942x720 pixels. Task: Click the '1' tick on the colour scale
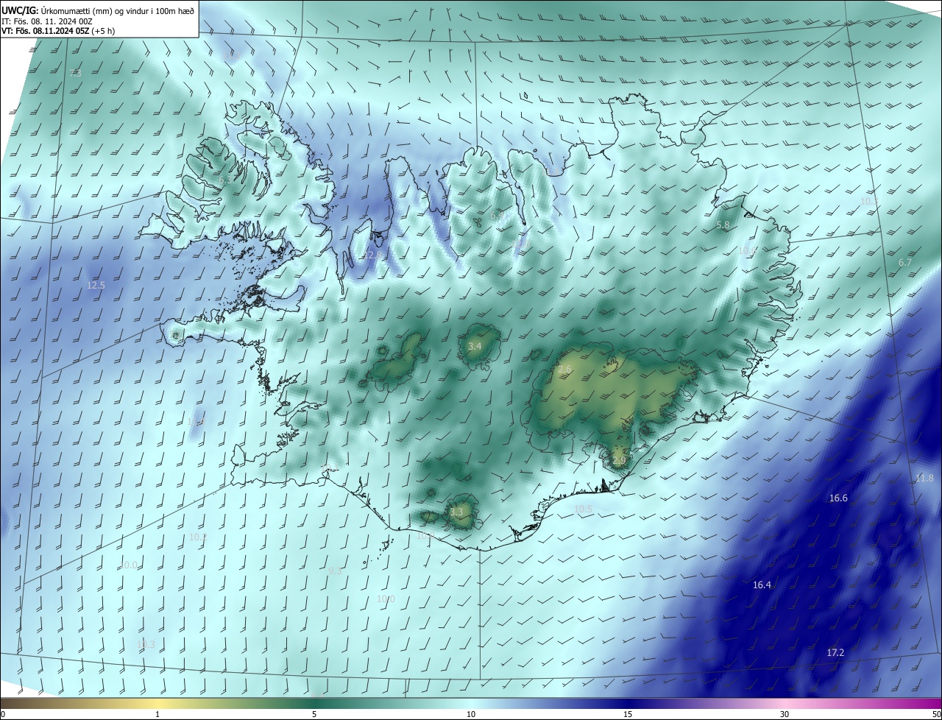click(x=157, y=714)
